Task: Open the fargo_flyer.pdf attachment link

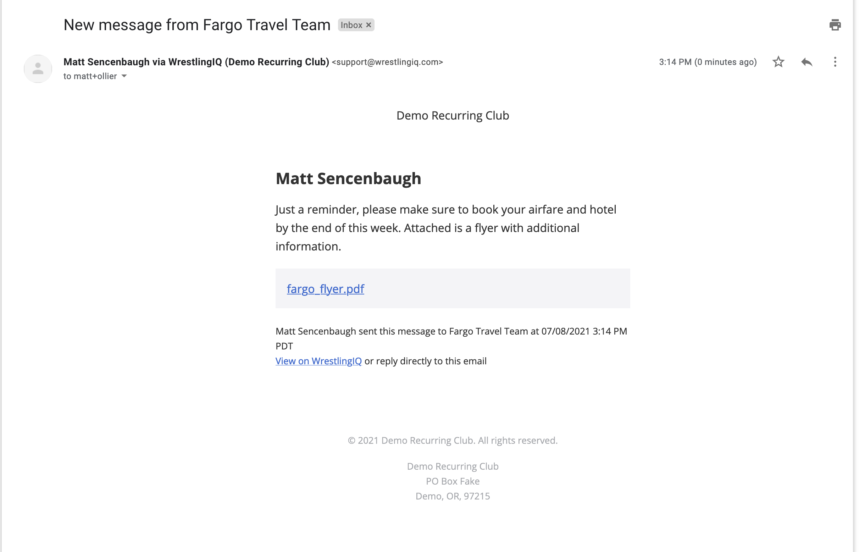Action: [x=325, y=288]
